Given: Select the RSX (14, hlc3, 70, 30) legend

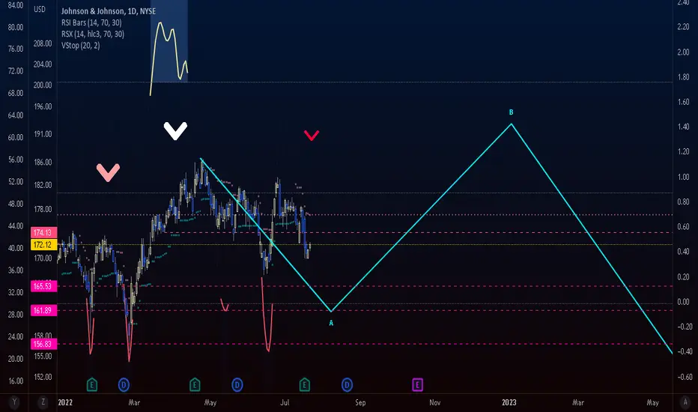Looking at the screenshot, I should pos(93,34).
